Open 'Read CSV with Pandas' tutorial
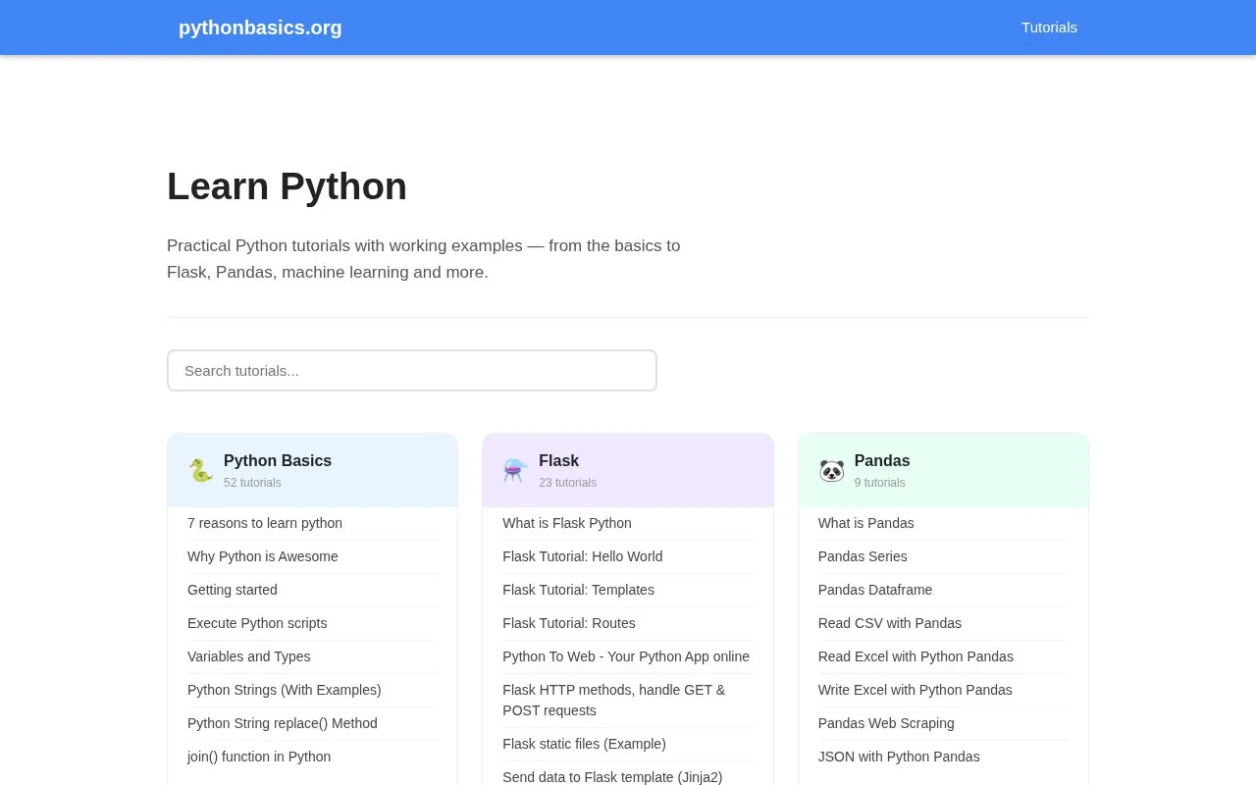1256x785 pixels. tap(890, 623)
